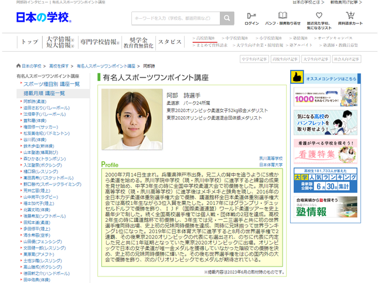Image resolution: width=381 pixels, height=283 pixels.
Task: Open スポーツ種目別 講座一覧 sidebar link
Action: pyautogui.click(x=52, y=84)
